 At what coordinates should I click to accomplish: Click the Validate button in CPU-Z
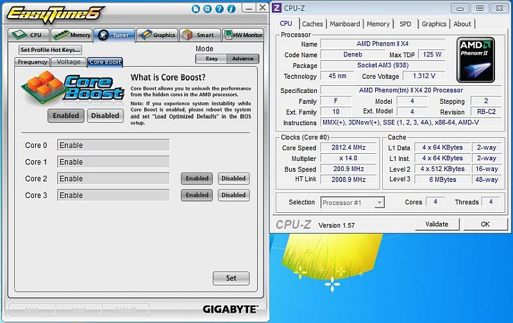point(437,224)
